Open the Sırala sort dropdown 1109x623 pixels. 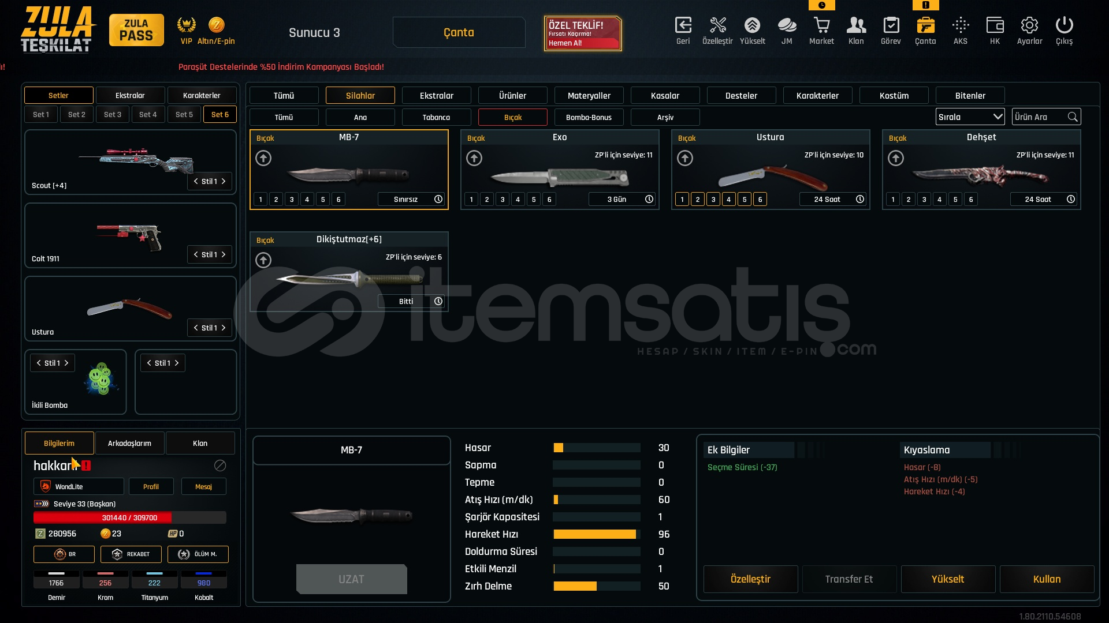[970, 117]
